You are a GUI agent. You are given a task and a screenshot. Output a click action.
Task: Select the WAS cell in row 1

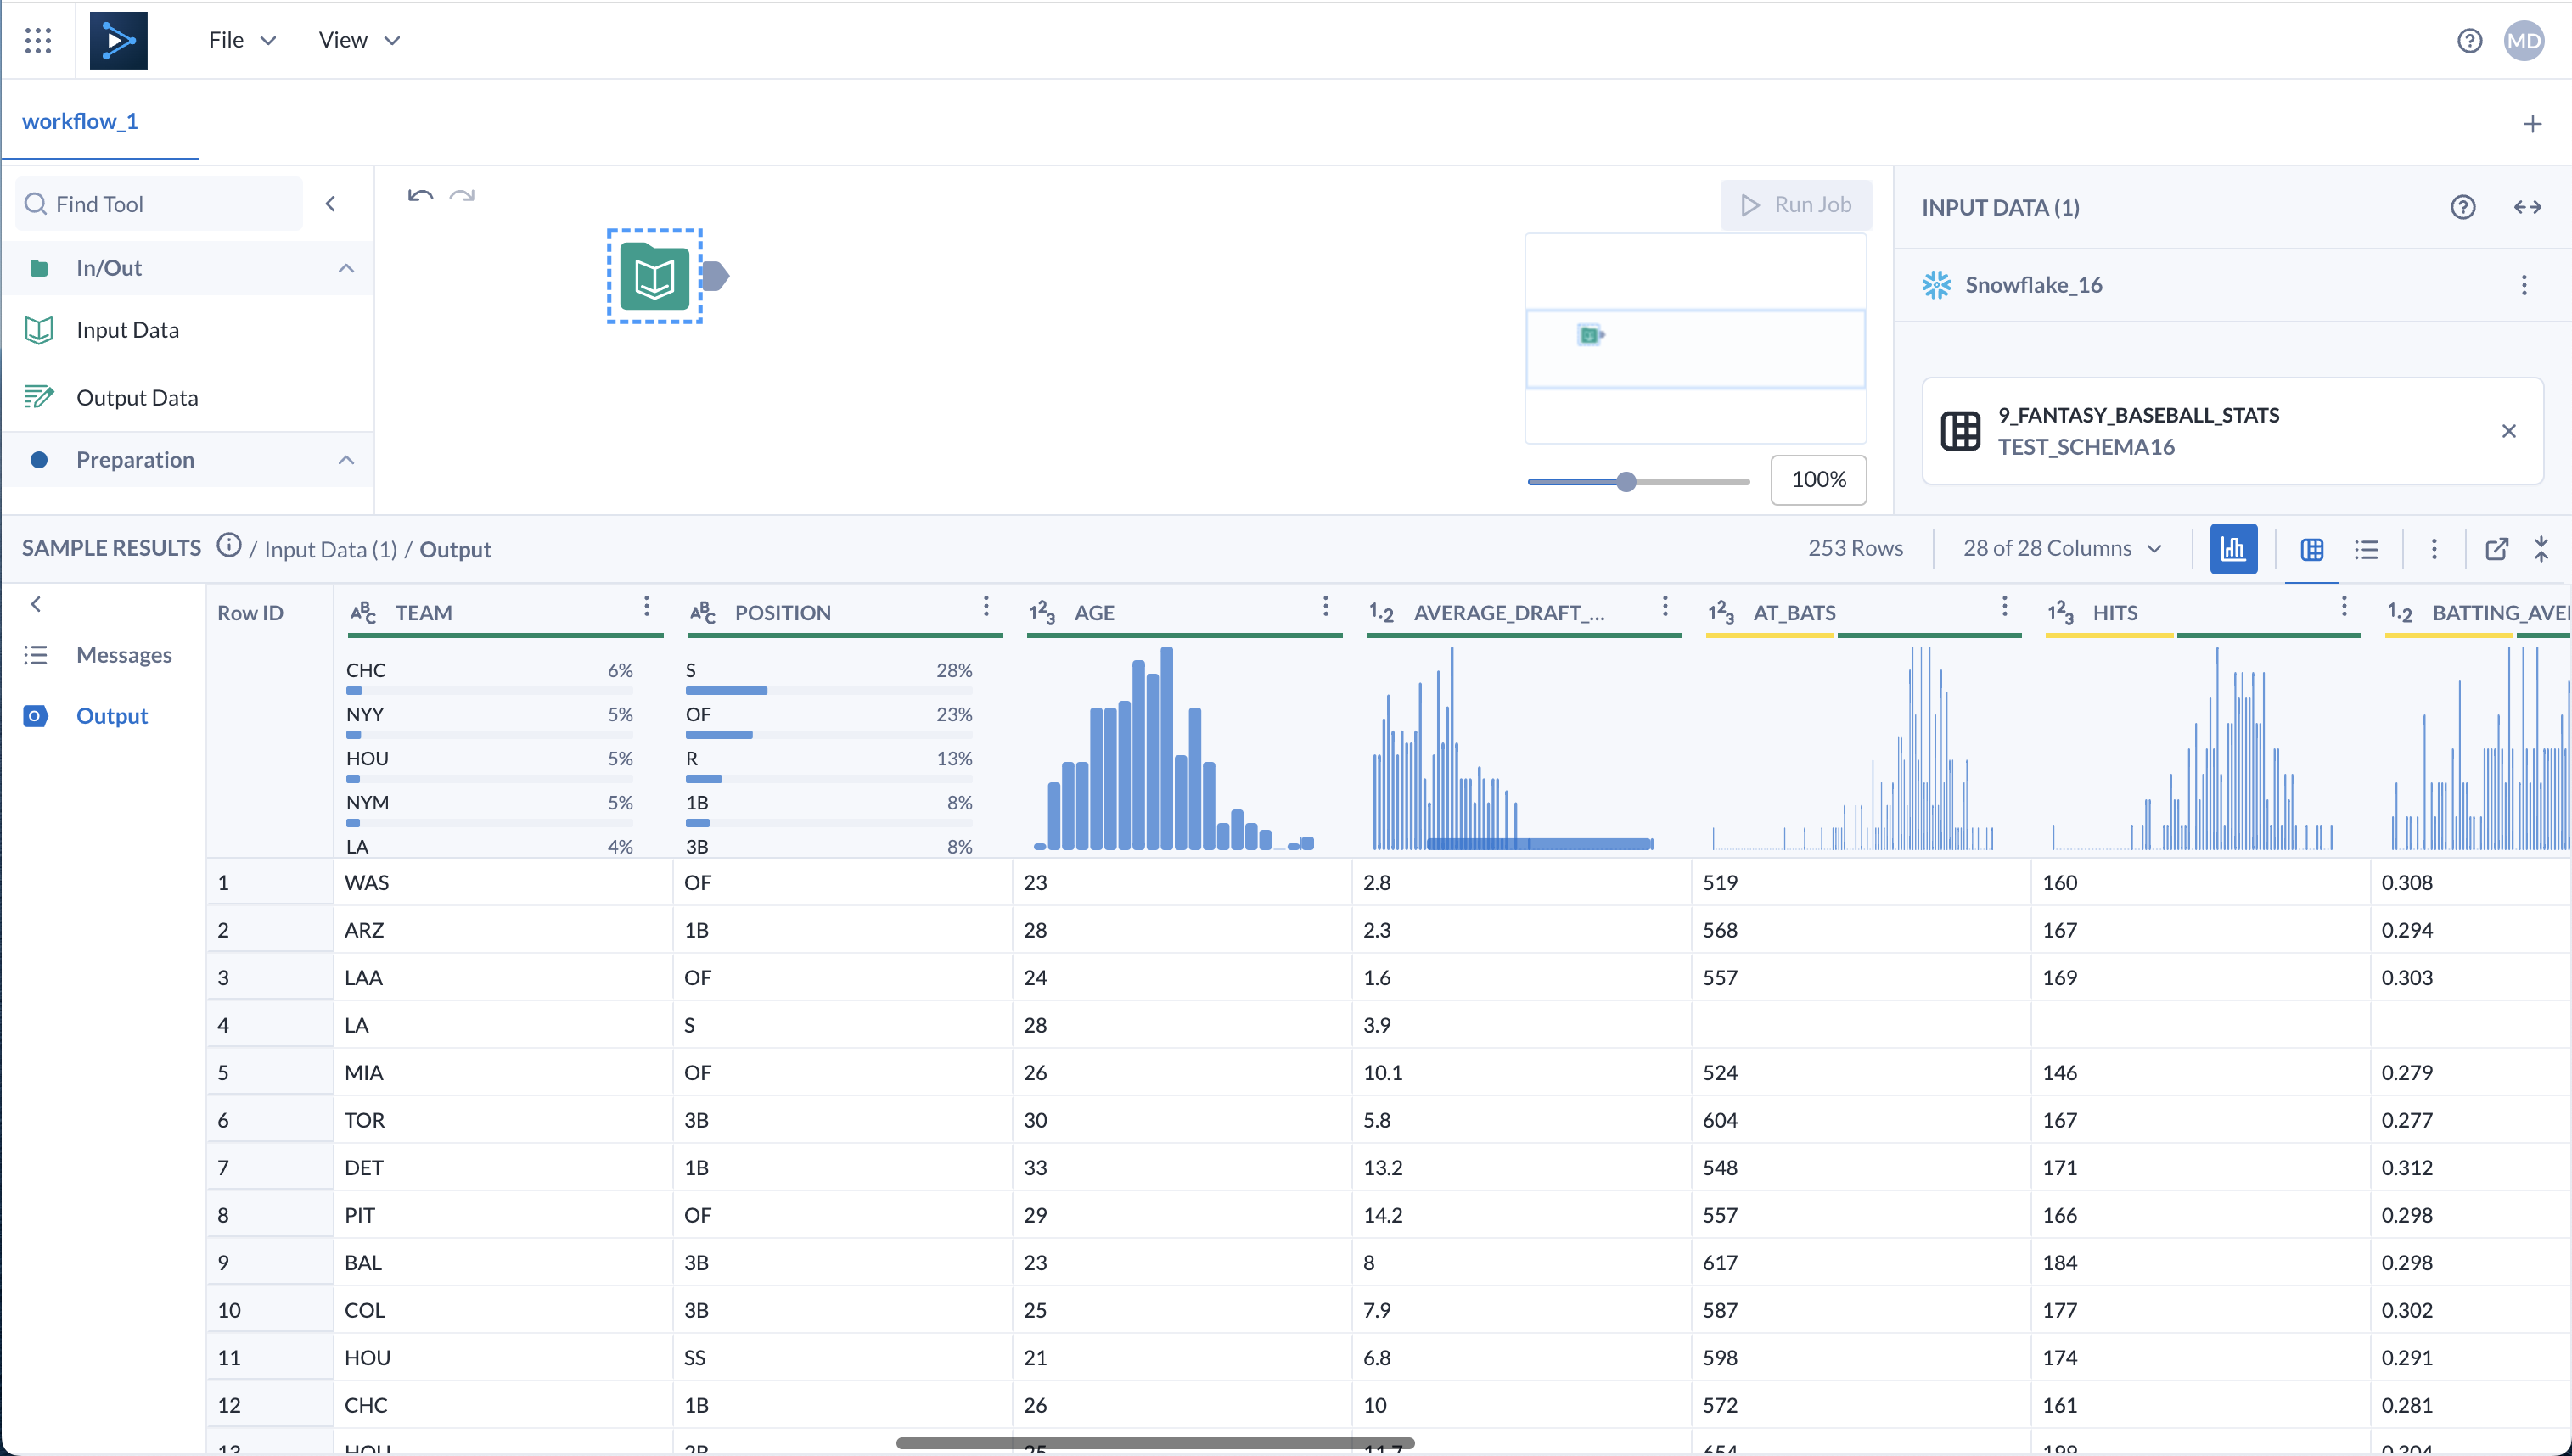tap(503, 882)
